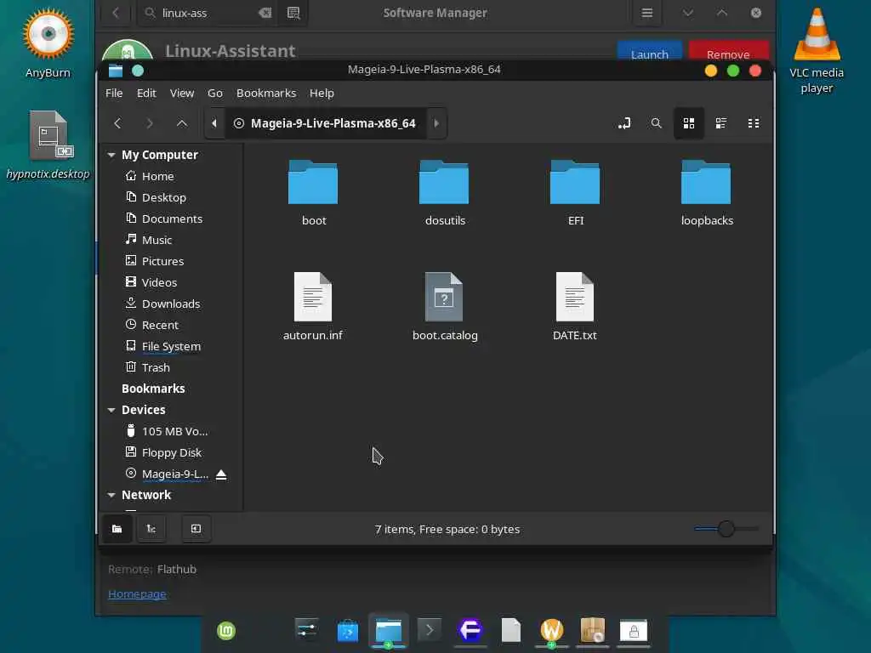Select the boot.catalog file

(x=444, y=306)
